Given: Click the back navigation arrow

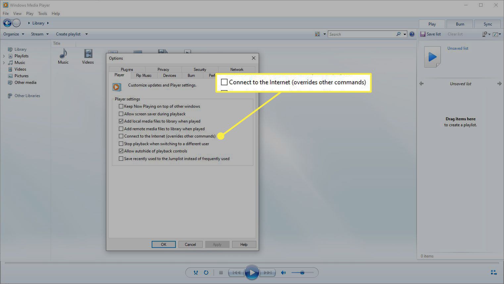Looking at the screenshot, I should 7,23.
